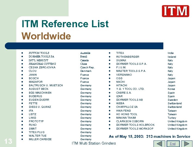The width and height of the screenshot is (196, 147).
Task: Click 'Y.G. 1 TOOL CO. LTD.' entry
Action: tap(130, 89)
